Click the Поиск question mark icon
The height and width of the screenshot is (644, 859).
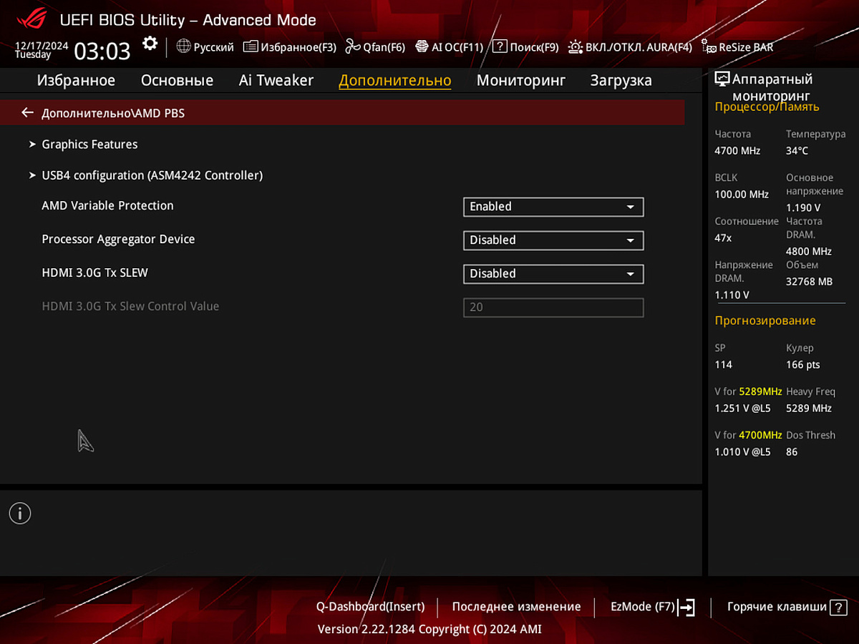500,47
